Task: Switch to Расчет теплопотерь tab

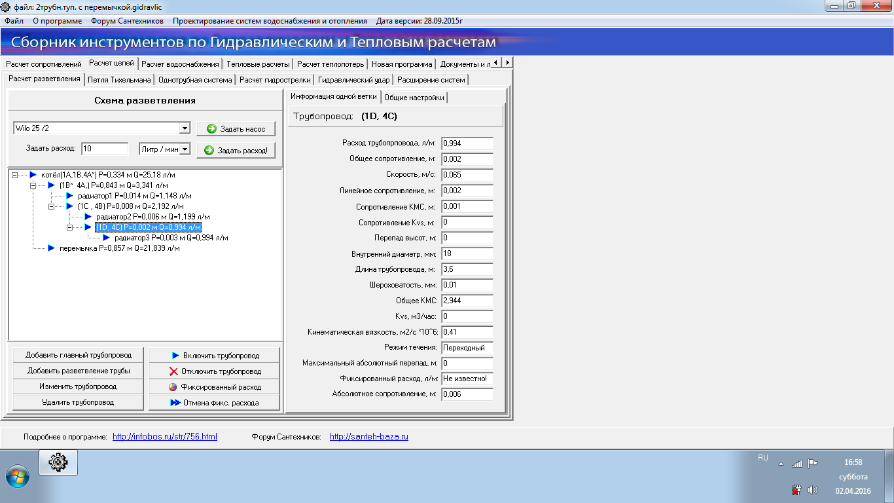Action: pos(331,64)
